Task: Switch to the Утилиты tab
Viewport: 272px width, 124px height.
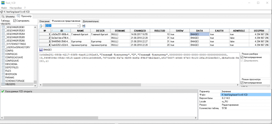Action: click(x=8, y=16)
